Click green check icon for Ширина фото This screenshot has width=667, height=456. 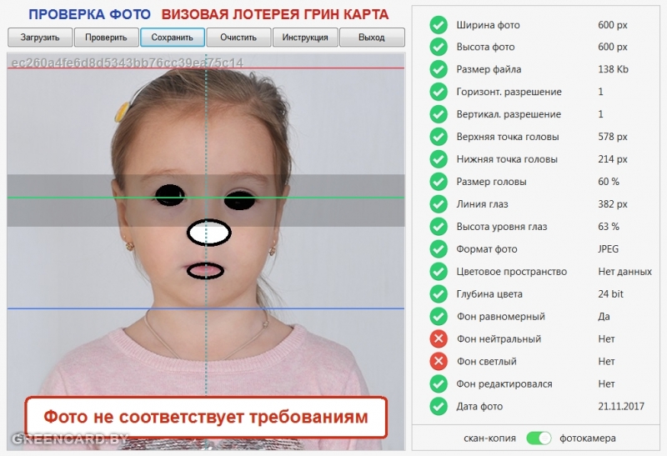[x=439, y=25]
